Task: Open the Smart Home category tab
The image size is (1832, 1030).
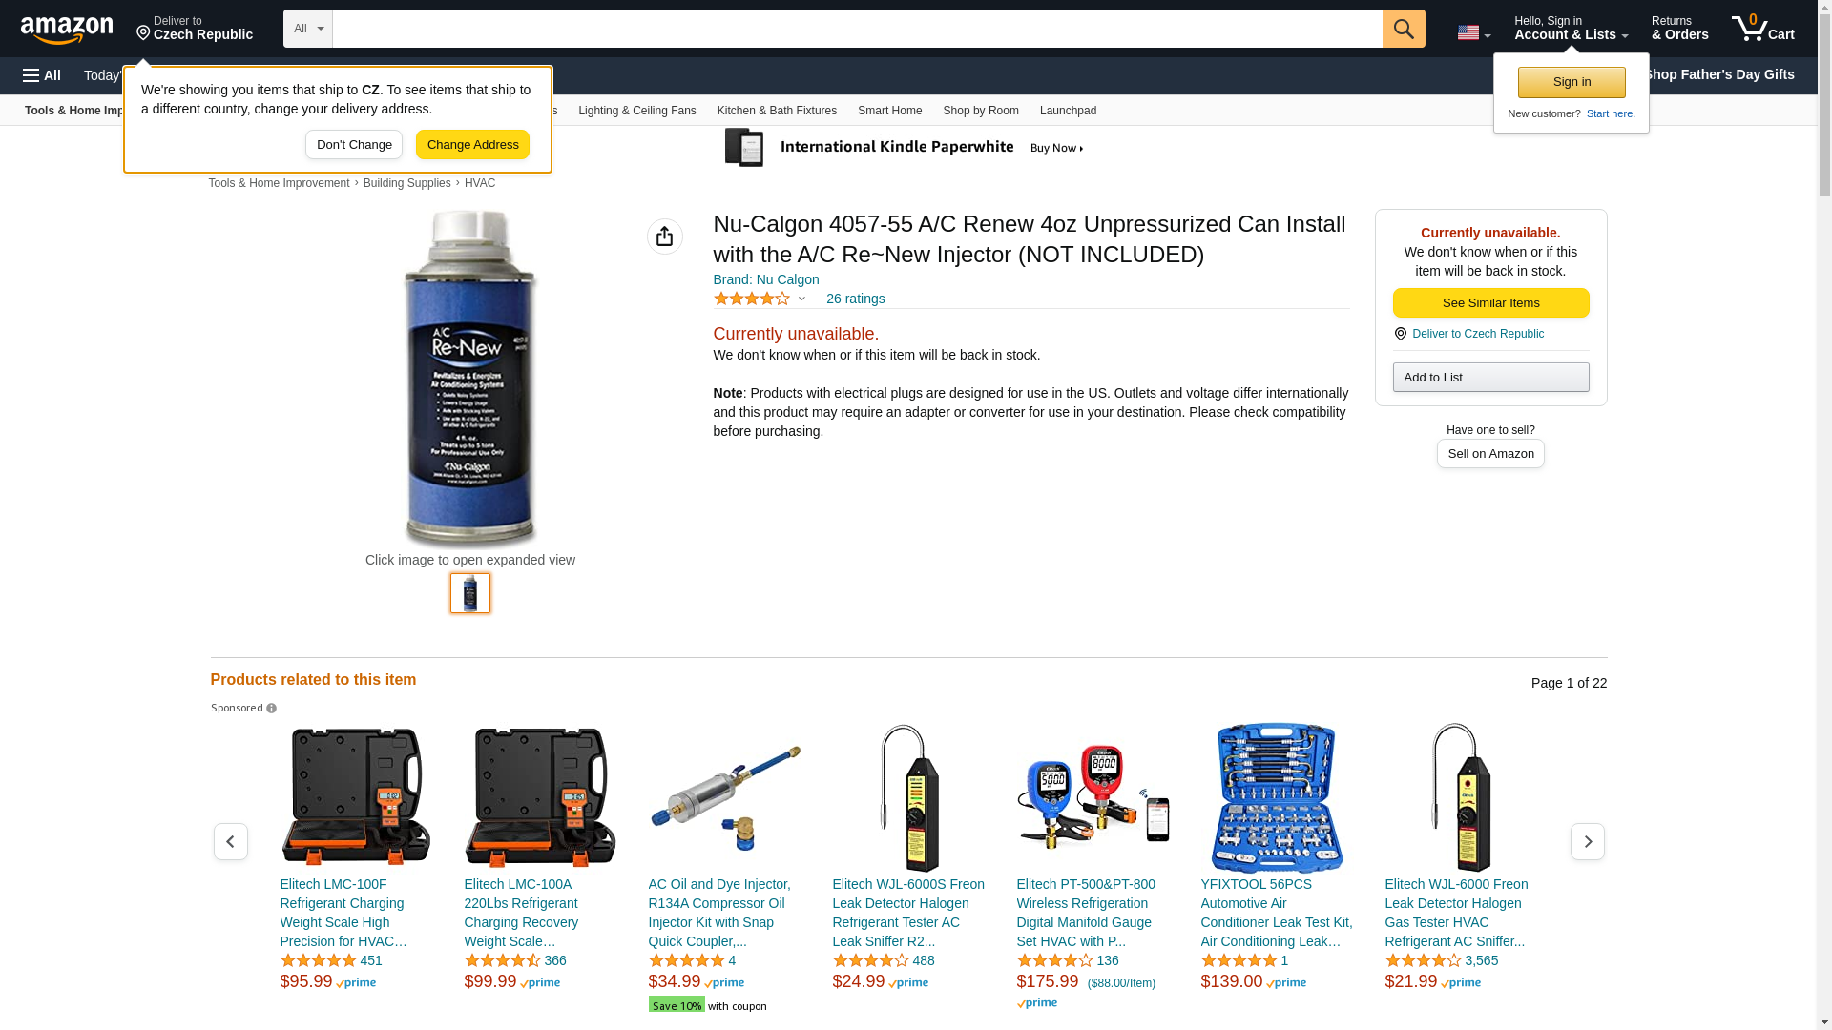Action: (889, 111)
